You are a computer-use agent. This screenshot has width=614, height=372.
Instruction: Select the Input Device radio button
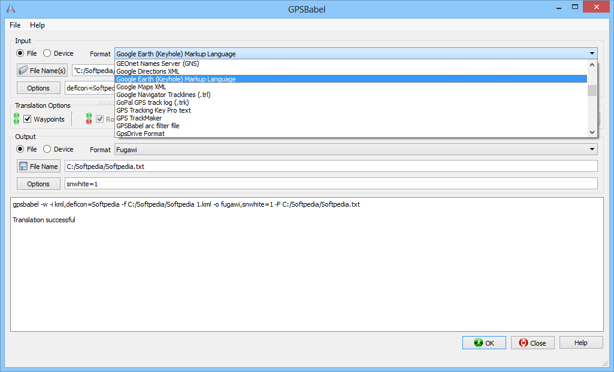[x=47, y=53]
